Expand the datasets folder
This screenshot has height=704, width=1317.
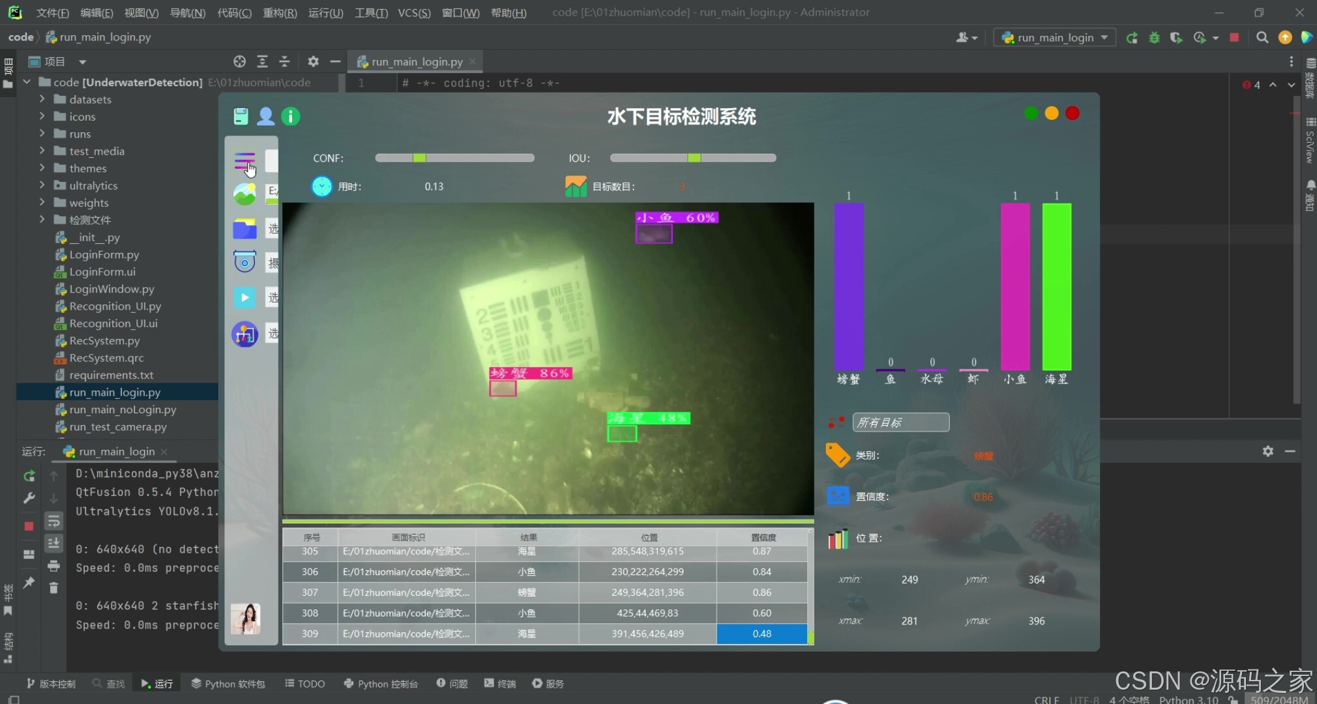pyautogui.click(x=42, y=99)
